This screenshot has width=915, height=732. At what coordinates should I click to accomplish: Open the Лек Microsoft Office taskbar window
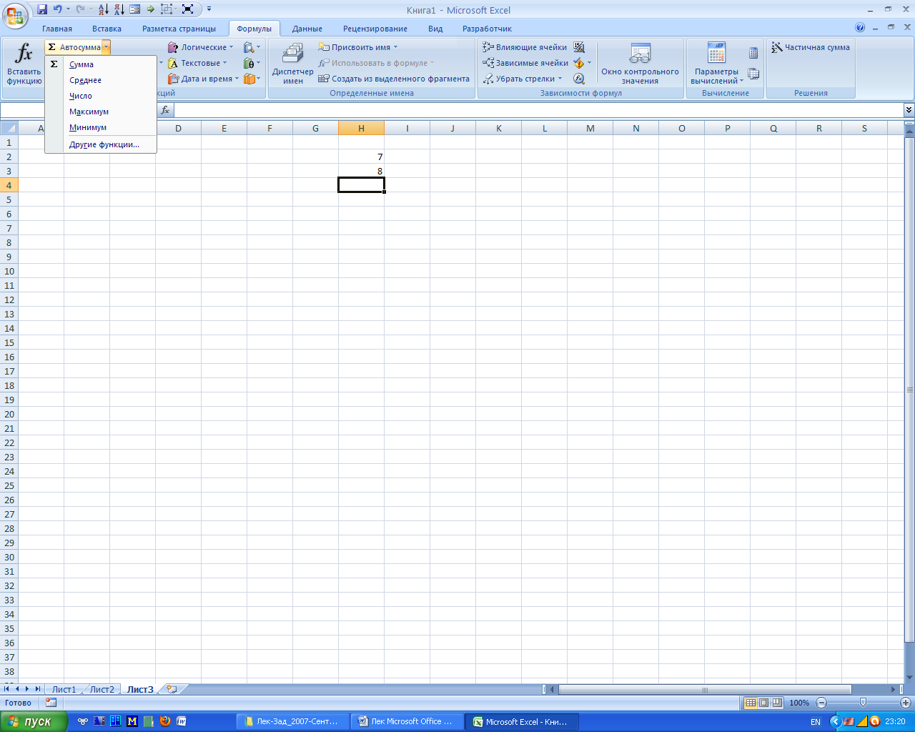407,721
